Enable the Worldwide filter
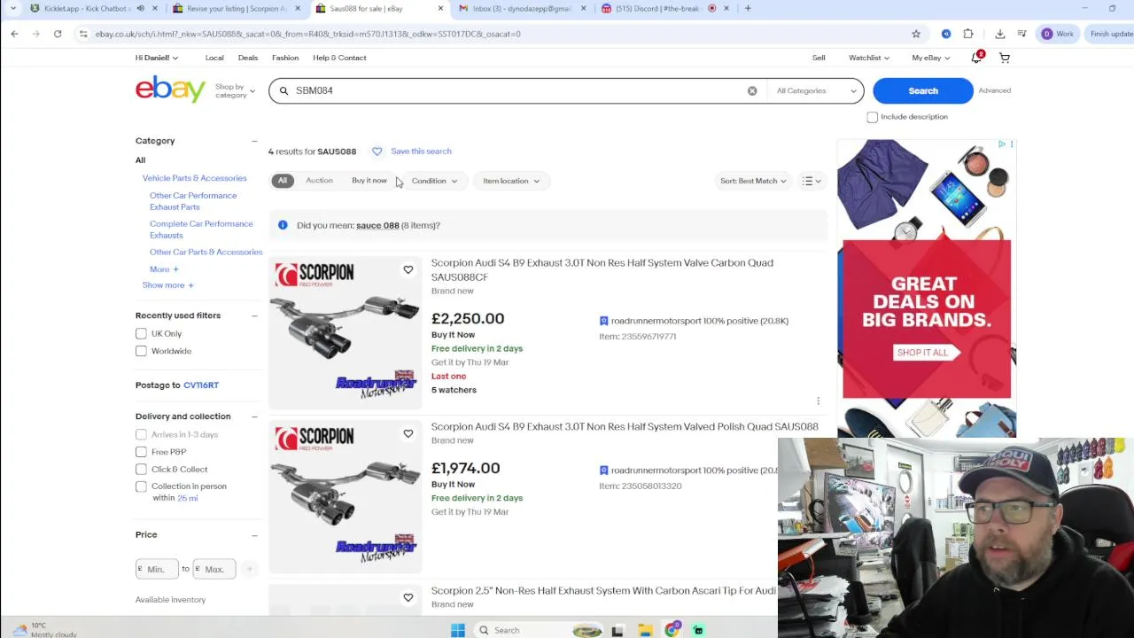Screen dimensions: 1134x638 [x=141, y=351]
